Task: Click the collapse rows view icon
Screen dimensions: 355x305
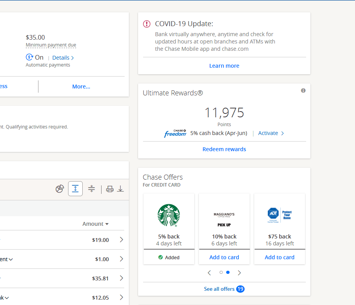Action: pyautogui.click(x=92, y=188)
